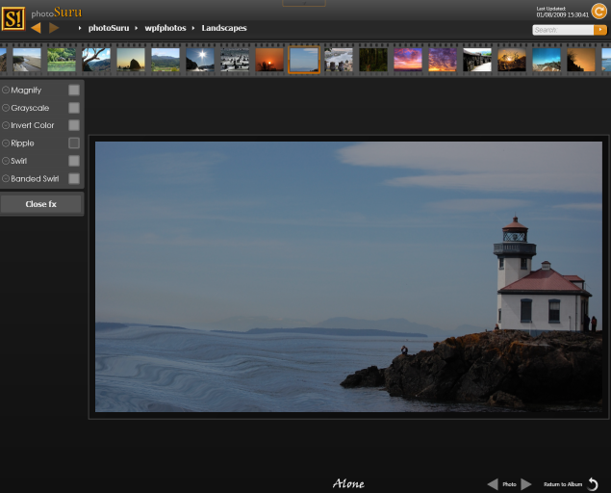This screenshot has width=611, height=493.
Task: Click into the Search text field
Action: pos(563,30)
